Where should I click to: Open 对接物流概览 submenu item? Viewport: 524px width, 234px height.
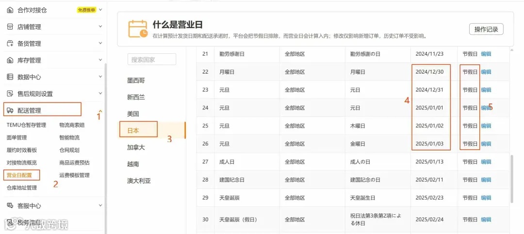point(22,163)
